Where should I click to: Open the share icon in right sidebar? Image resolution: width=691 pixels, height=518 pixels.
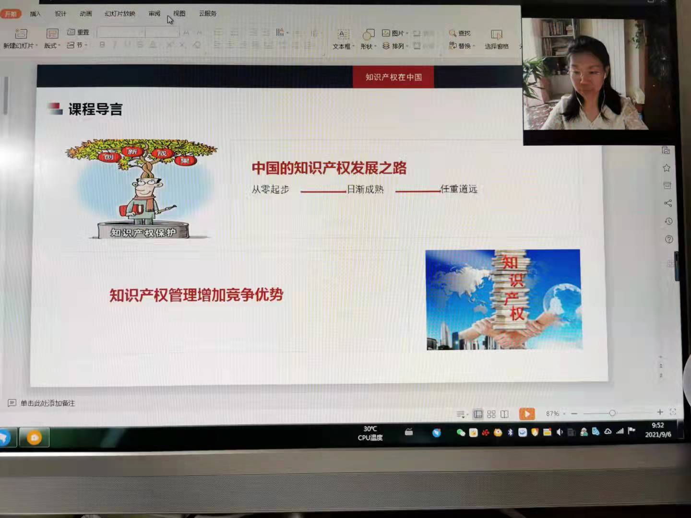pyautogui.click(x=667, y=203)
